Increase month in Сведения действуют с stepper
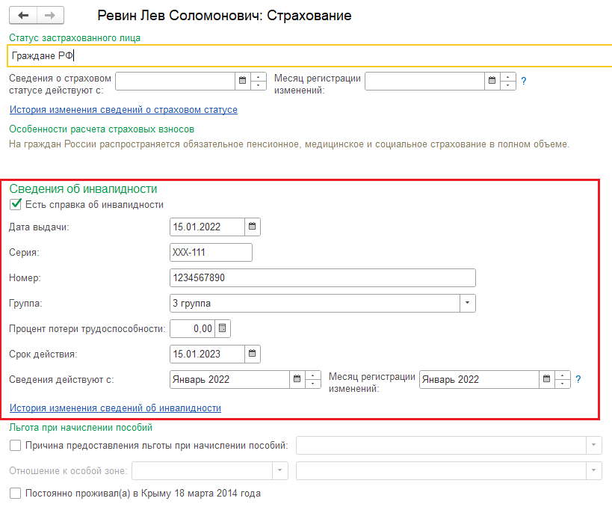 312,375
